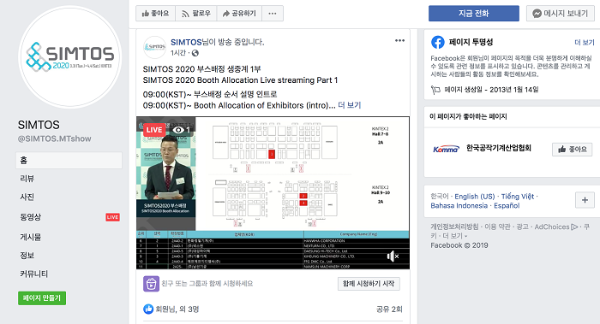Open the 리뷰 reviews tab
The height and width of the screenshot is (324, 600).
coord(27,179)
